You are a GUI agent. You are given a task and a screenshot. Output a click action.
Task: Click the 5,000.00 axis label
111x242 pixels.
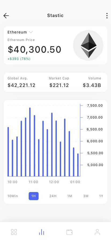click(95, 165)
